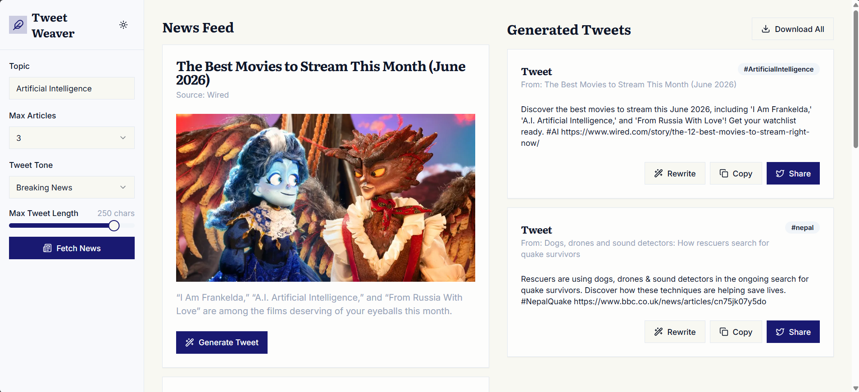Click the Best Movies to Stream headline
The width and height of the screenshot is (859, 392).
pos(321,73)
